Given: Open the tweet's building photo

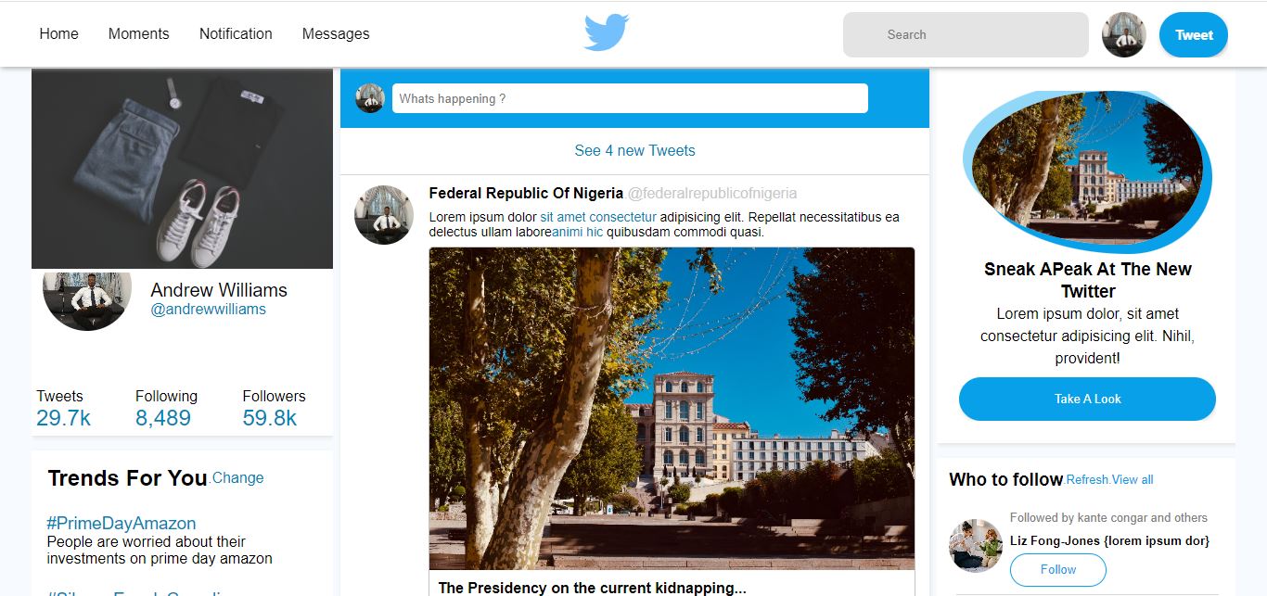Looking at the screenshot, I should tap(672, 408).
